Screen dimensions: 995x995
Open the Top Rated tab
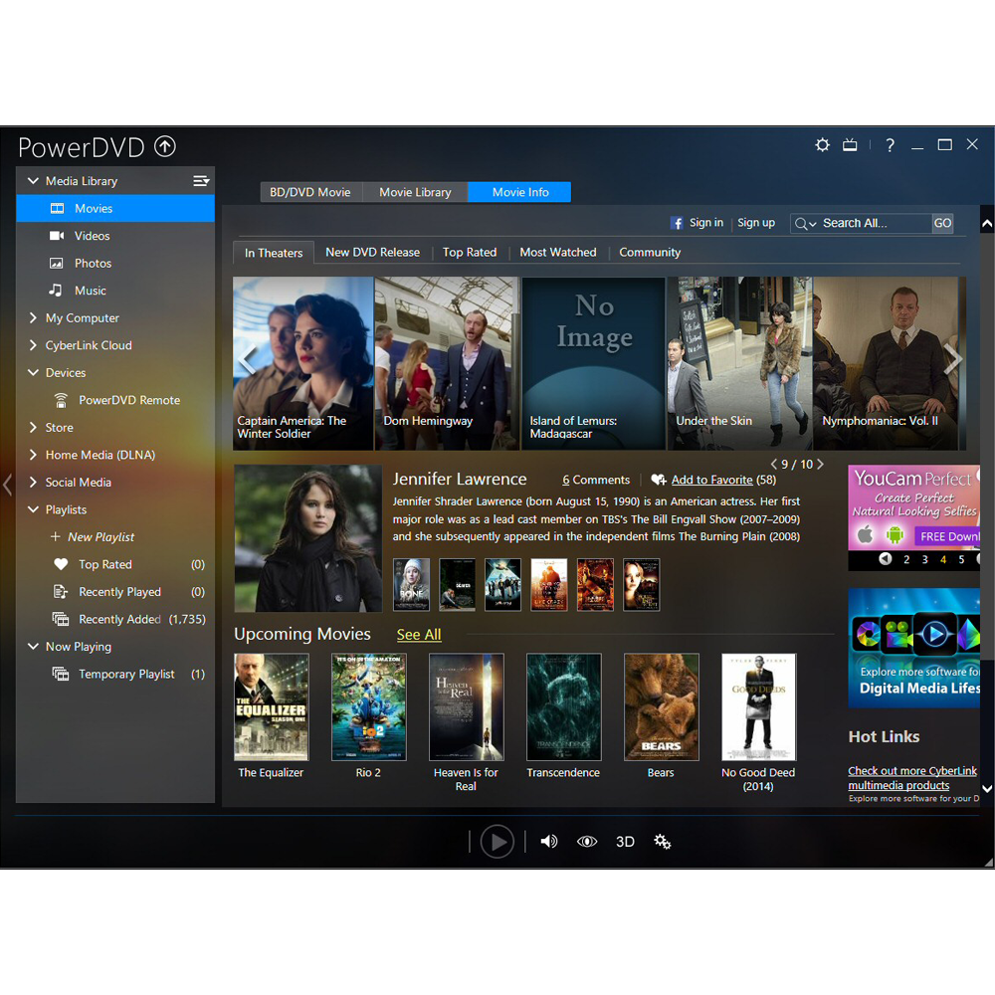coord(470,252)
